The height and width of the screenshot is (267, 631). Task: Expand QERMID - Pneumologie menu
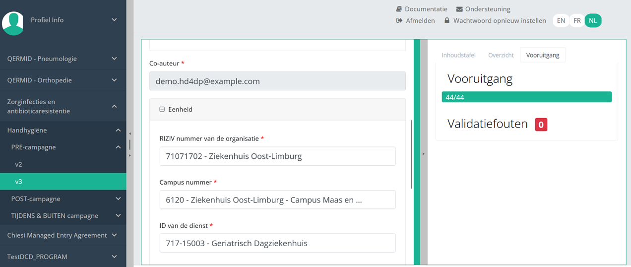point(63,59)
